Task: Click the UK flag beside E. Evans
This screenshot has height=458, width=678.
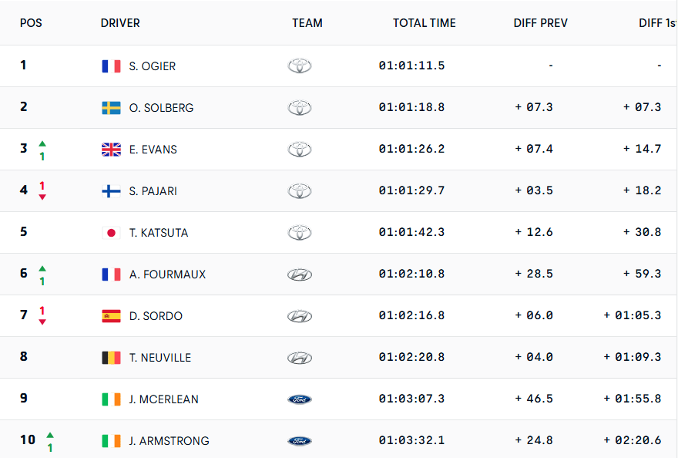Action: [x=111, y=150]
